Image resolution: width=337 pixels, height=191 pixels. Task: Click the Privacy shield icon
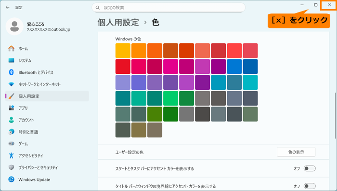[12, 167]
